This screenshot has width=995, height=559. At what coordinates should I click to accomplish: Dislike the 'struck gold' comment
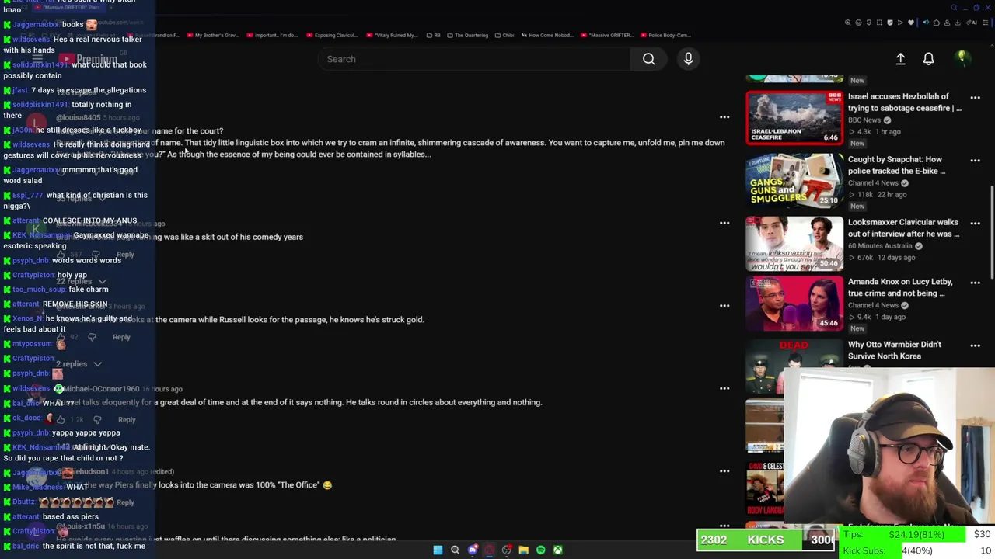click(92, 337)
